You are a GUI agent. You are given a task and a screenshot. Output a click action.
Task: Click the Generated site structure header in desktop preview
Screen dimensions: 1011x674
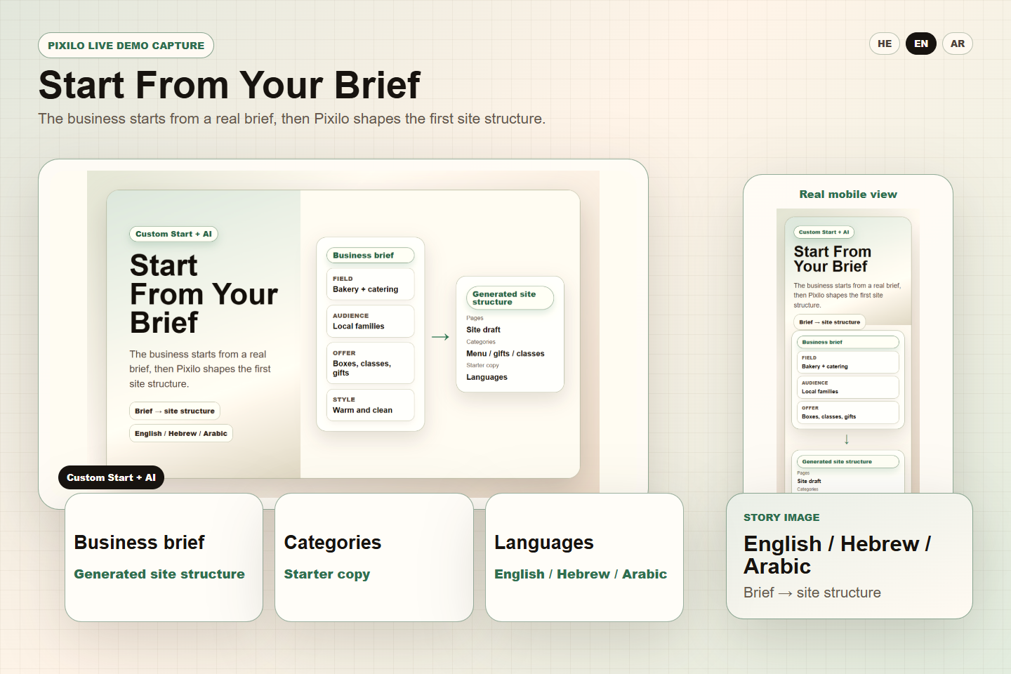[510, 298]
